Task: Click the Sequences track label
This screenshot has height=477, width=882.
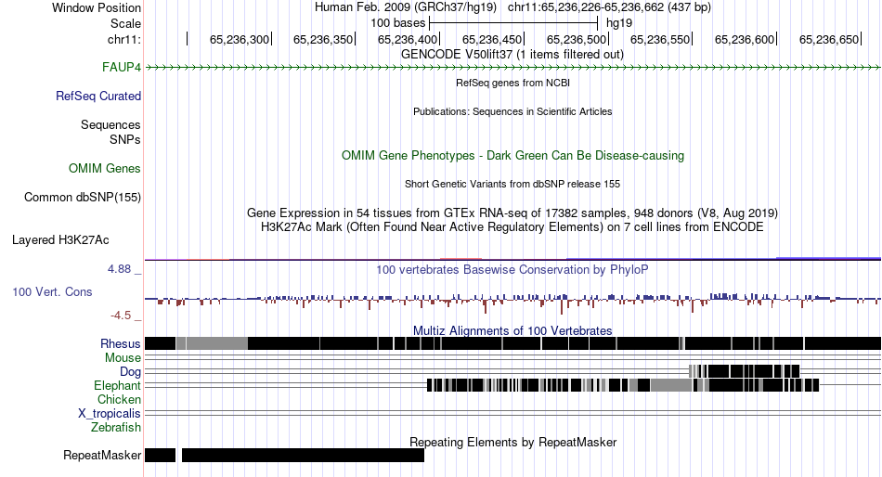Action: (x=110, y=125)
